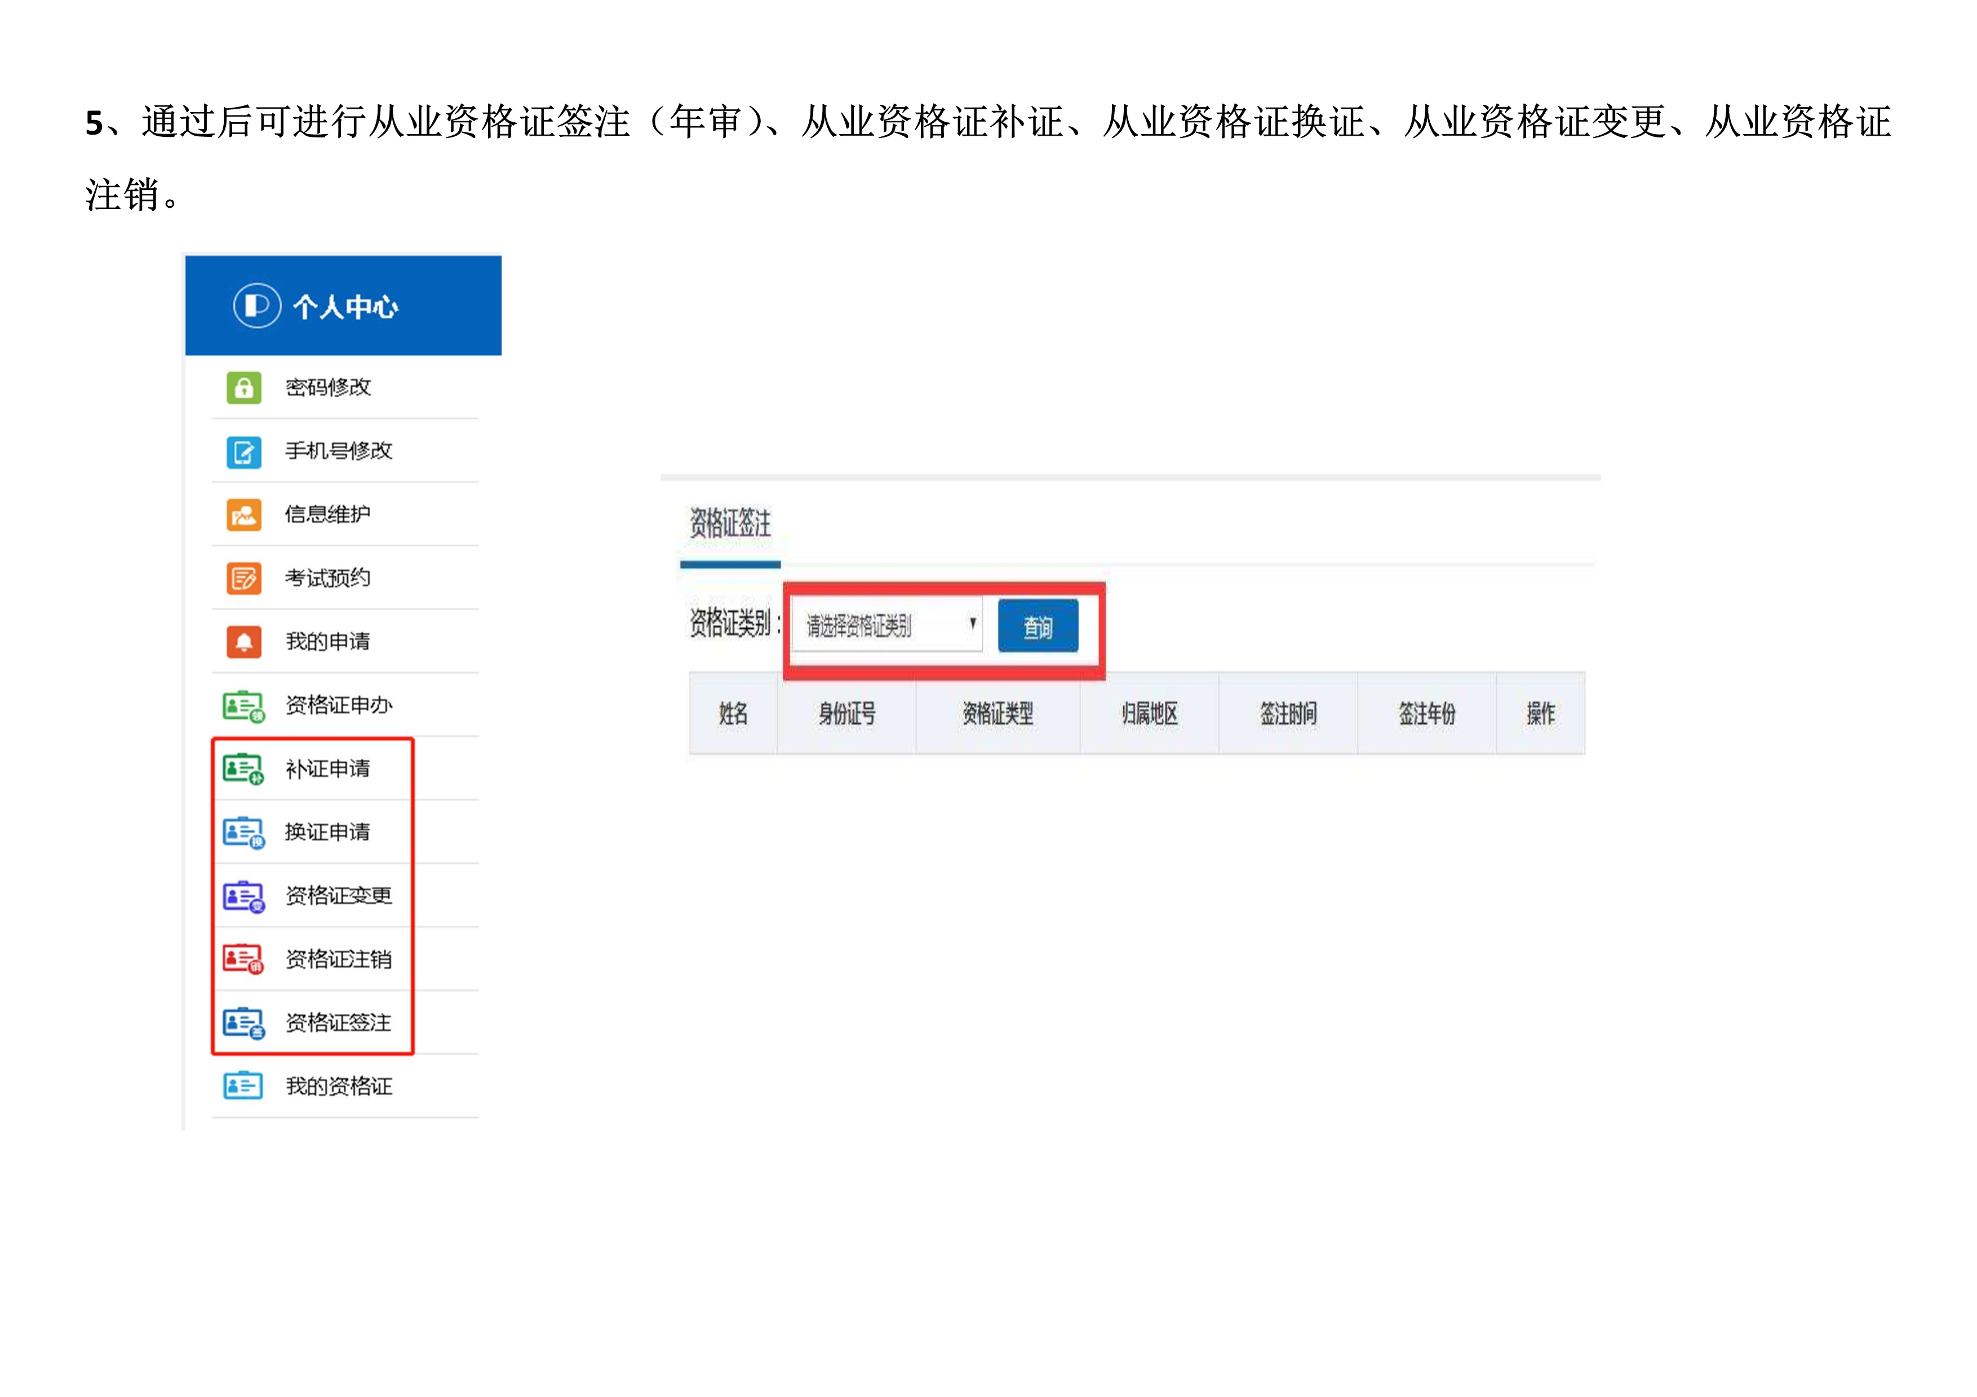The height and width of the screenshot is (1397, 1977).
Task: Click the 个人中心 logo icon
Action: click(256, 305)
